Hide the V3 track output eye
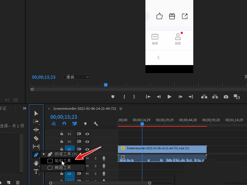The image size is (247, 185). (87, 134)
